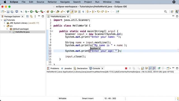The width and height of the screenshot is (179, 101).
Task: Toggle Block Selection Mode icon
Action: (x=79, y=12)
